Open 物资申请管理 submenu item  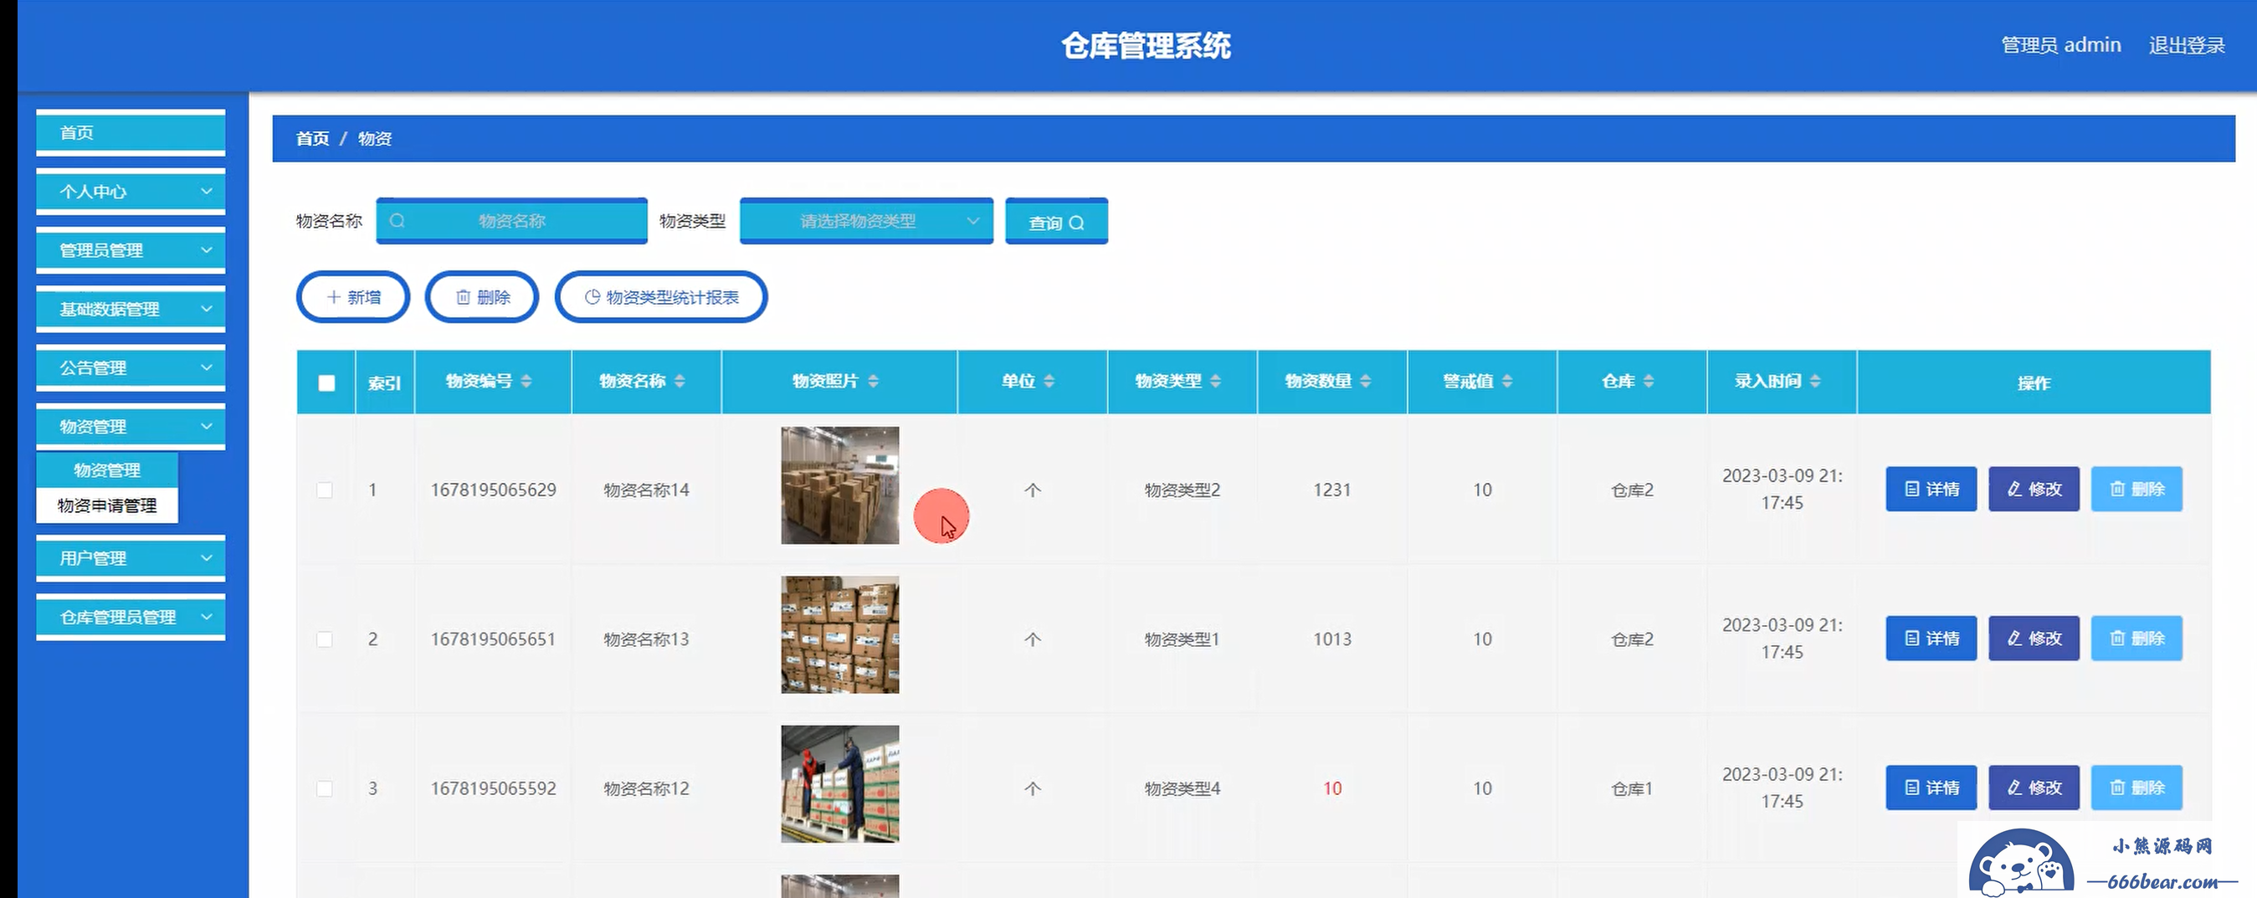click(x=107, y=505)
